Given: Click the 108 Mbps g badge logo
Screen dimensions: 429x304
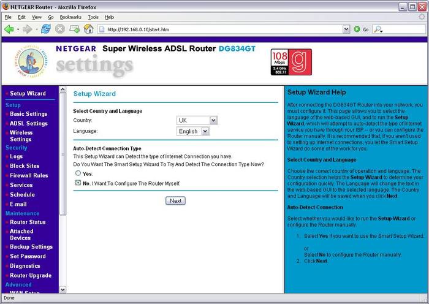Looking at the screenshot, I should (x=291, y=62).
